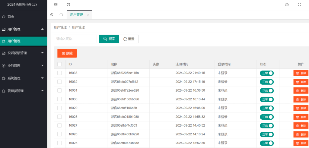Viewport: 309px width, 148px height.
Task: Check the select-all header checkbox
Action: 59,64
